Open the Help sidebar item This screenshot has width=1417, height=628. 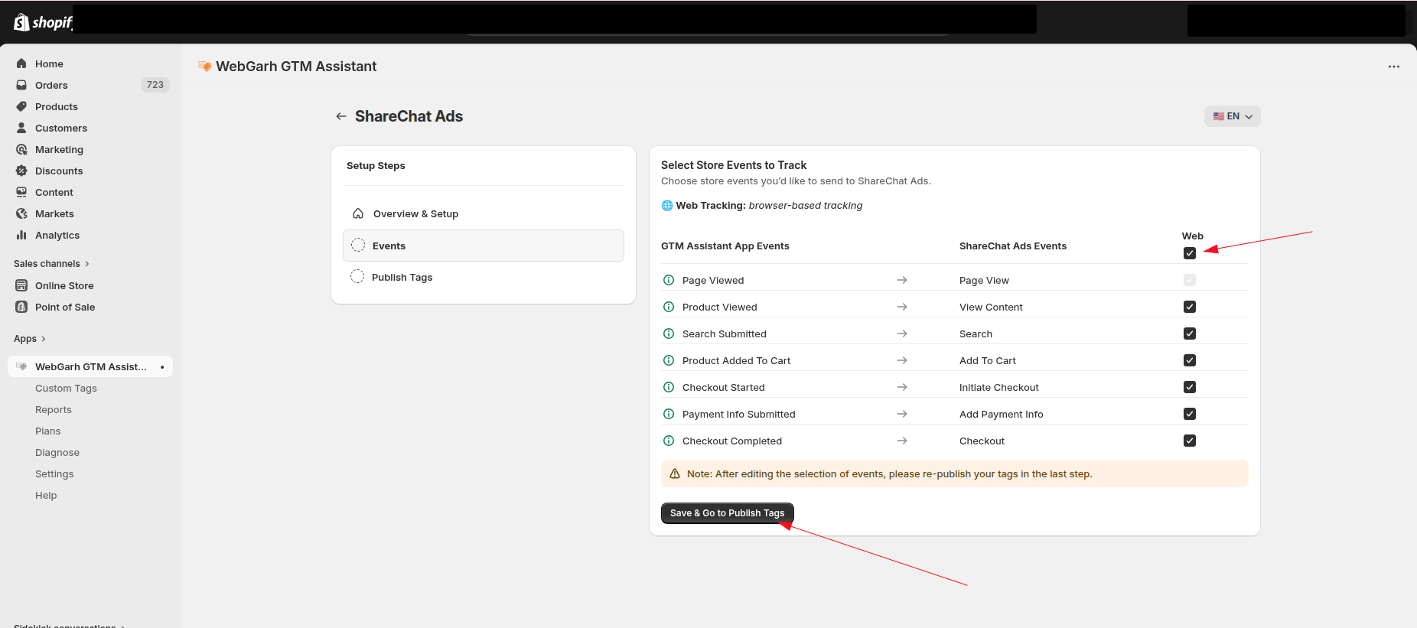click(46, 496)
